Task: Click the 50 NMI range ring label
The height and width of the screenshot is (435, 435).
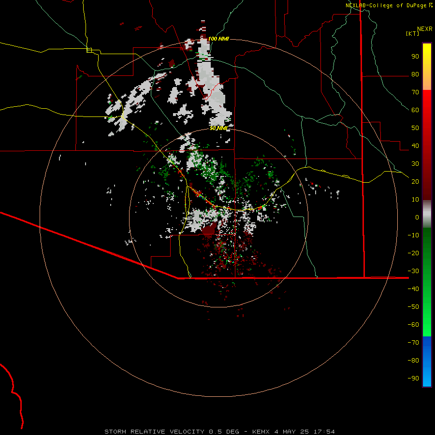Action: click(x=218, y=128)
